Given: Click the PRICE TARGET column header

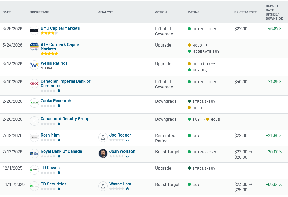Looking at the screenshot, I should pos(245,12).
